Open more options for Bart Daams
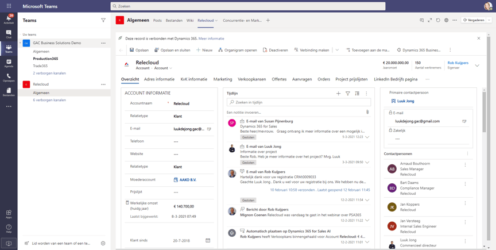496x250 pixels. click(465, 184)
